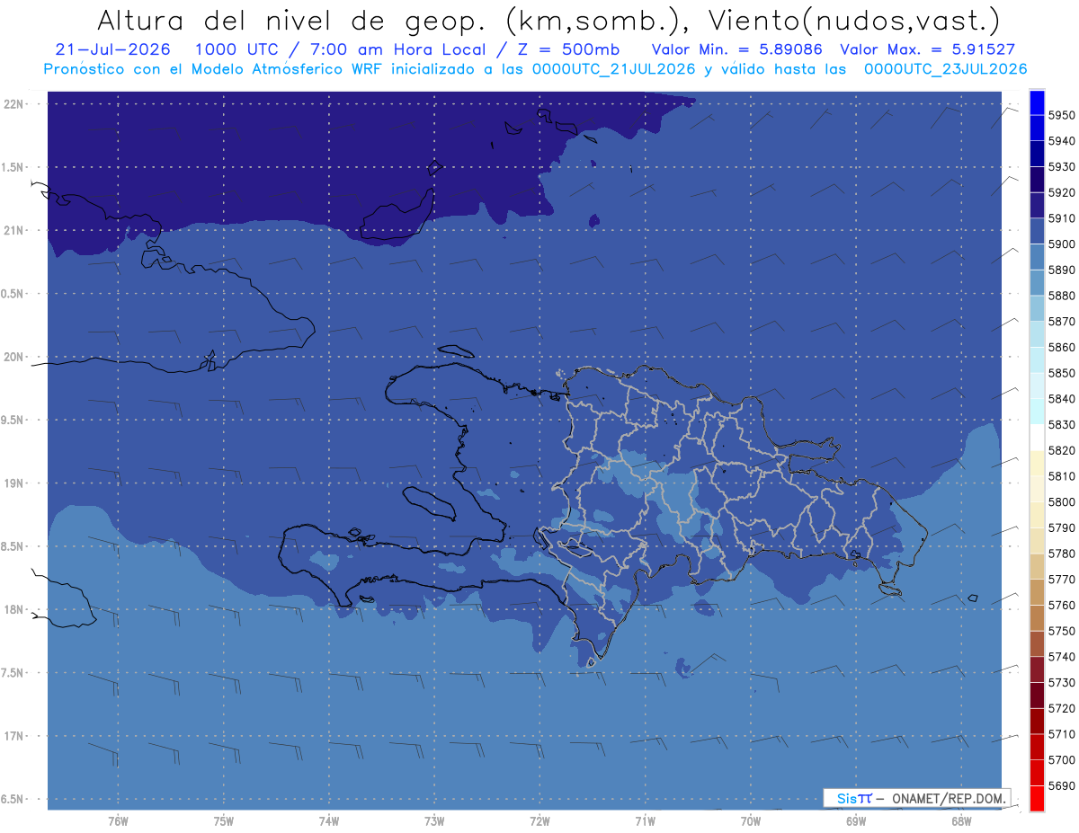Click the '76W' longitude label
Screen dimensions: 1079x833
coord(118,821)
